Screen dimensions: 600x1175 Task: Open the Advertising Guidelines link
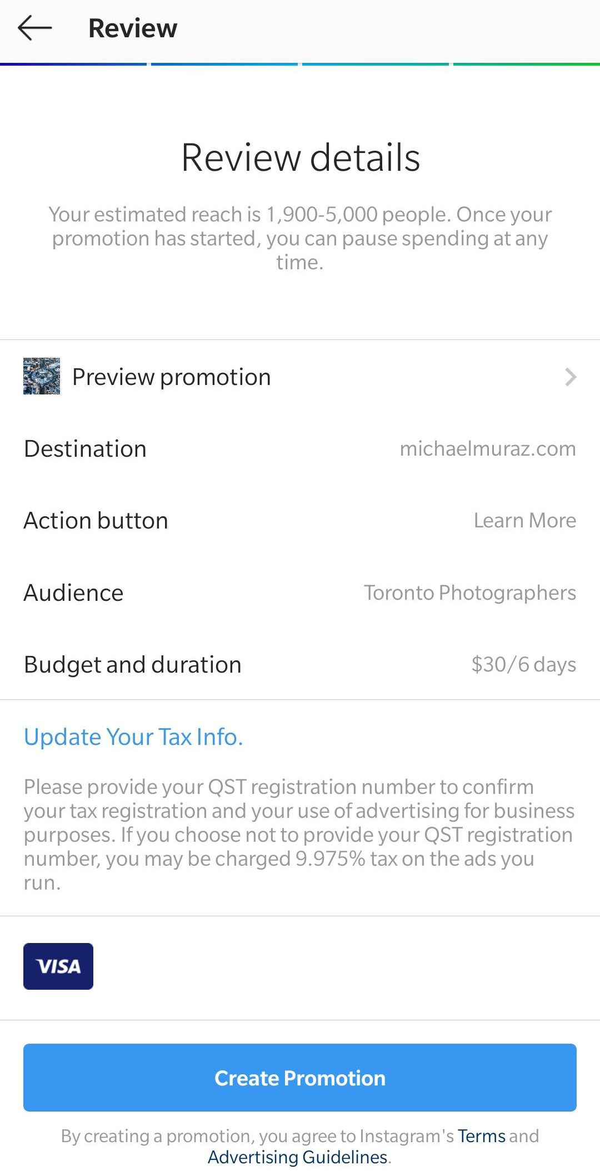click(298, 1157)
